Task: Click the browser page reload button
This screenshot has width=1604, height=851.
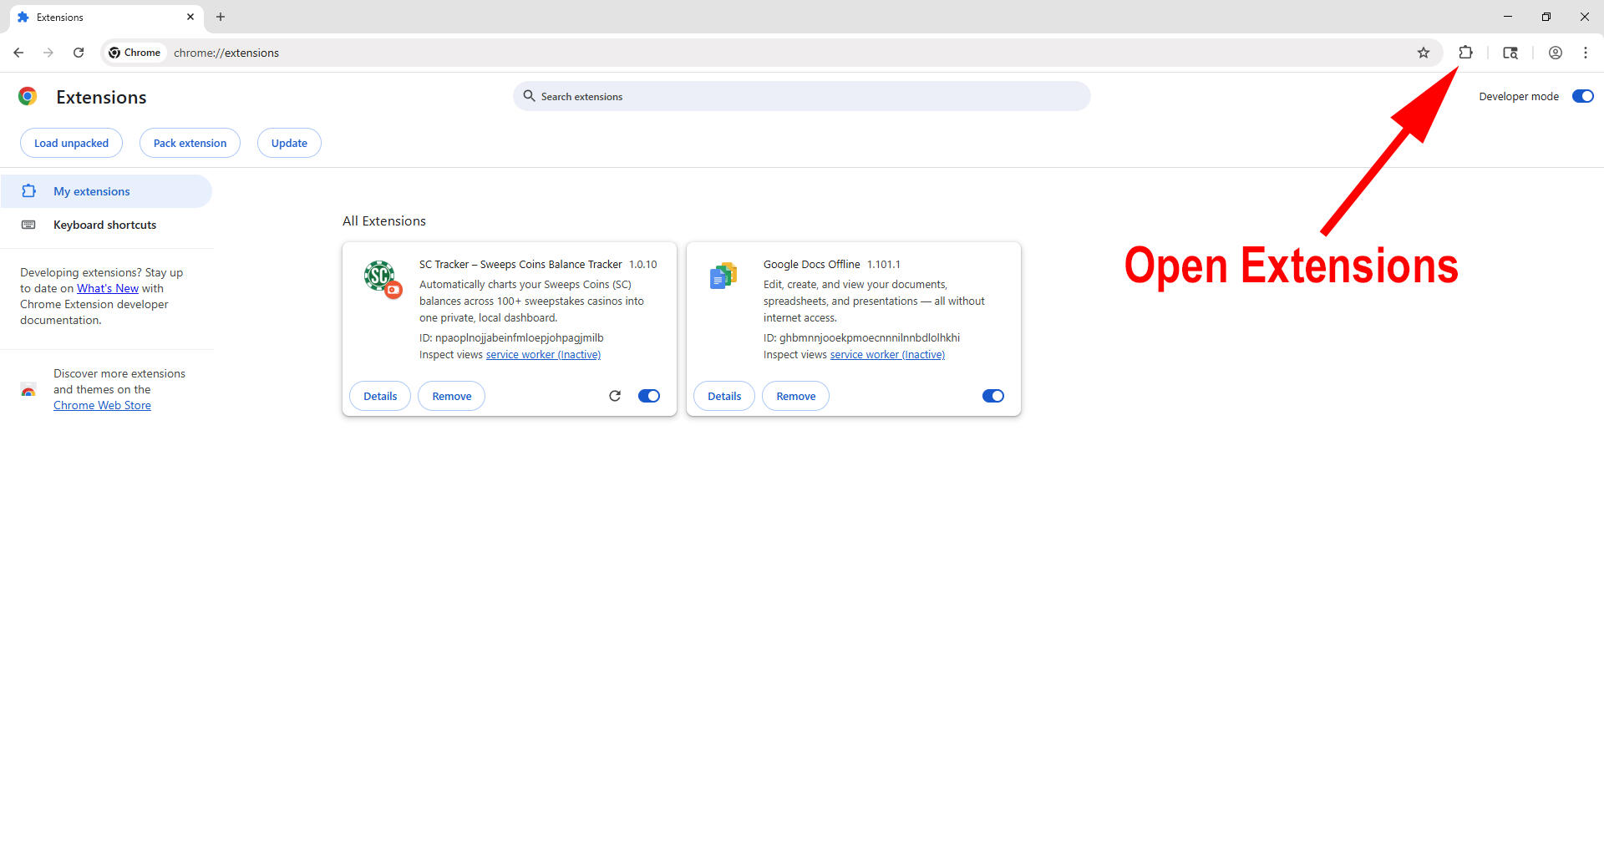Action: (x=79, y=53)
